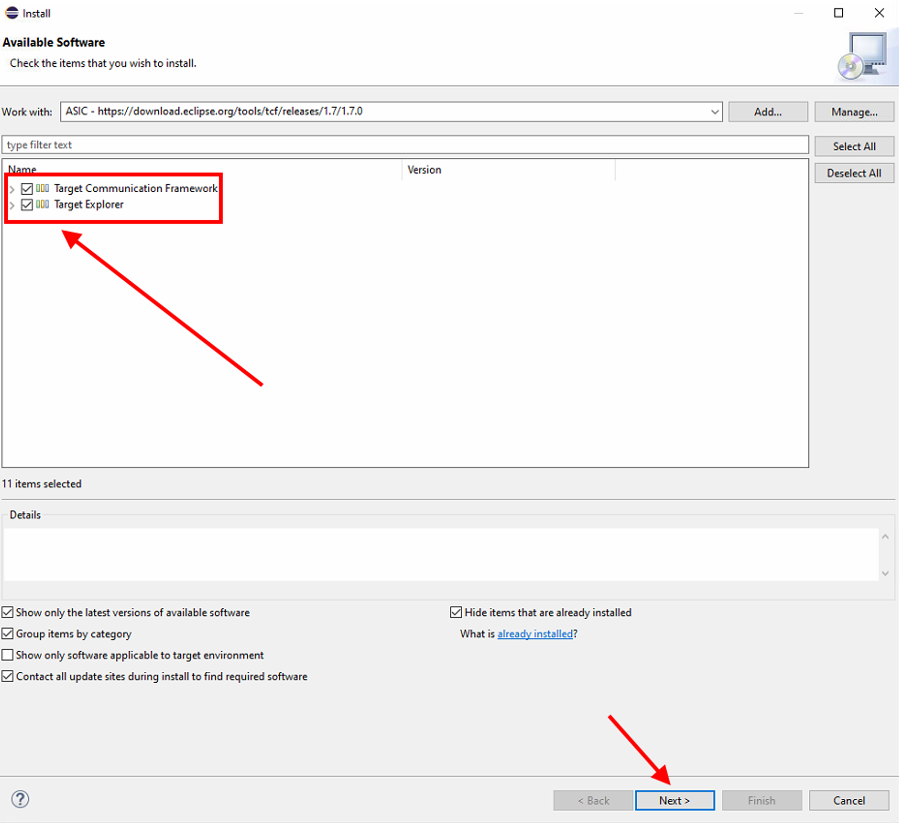The image size is (899, 823).
Task: Click the Version column header
Action: [x=508, y=170]
